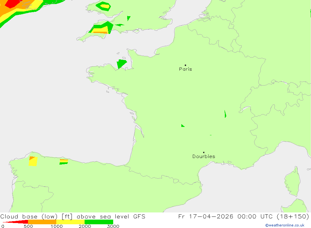Click the legend value 1000

(57, 226)
